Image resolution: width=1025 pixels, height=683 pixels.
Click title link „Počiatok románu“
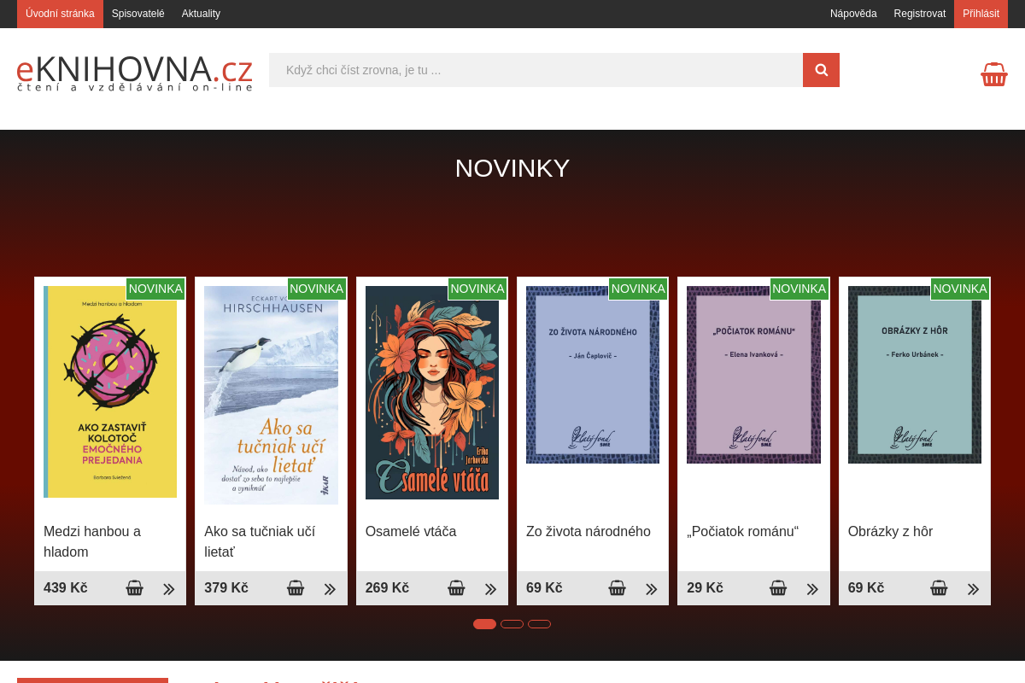click(742, 531)
